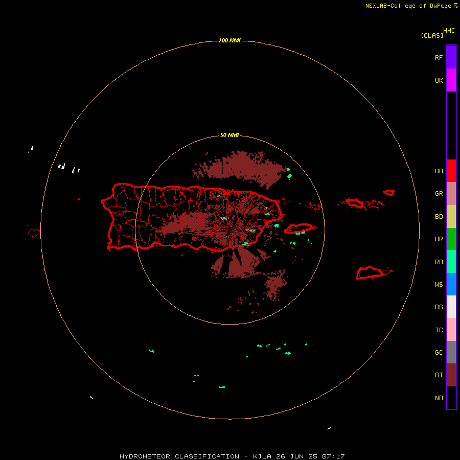Image resolution: width=460 pixels, height=460 pixels.
Task: Click the UK legend label
Action: click(439, 81)
